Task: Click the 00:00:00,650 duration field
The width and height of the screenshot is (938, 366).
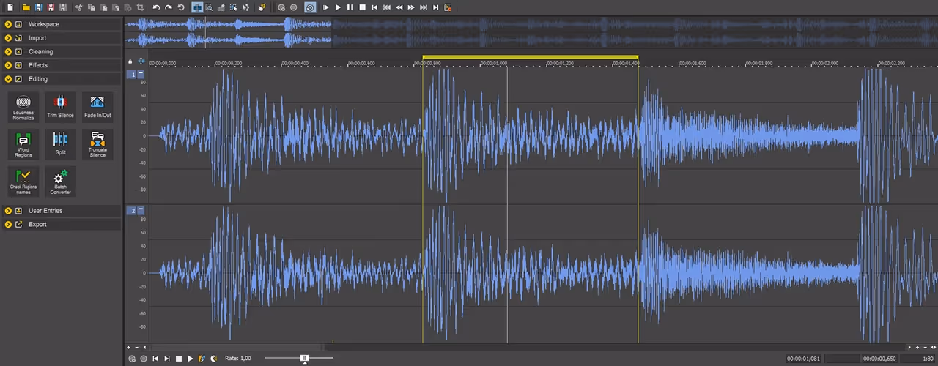Action: 878,359
